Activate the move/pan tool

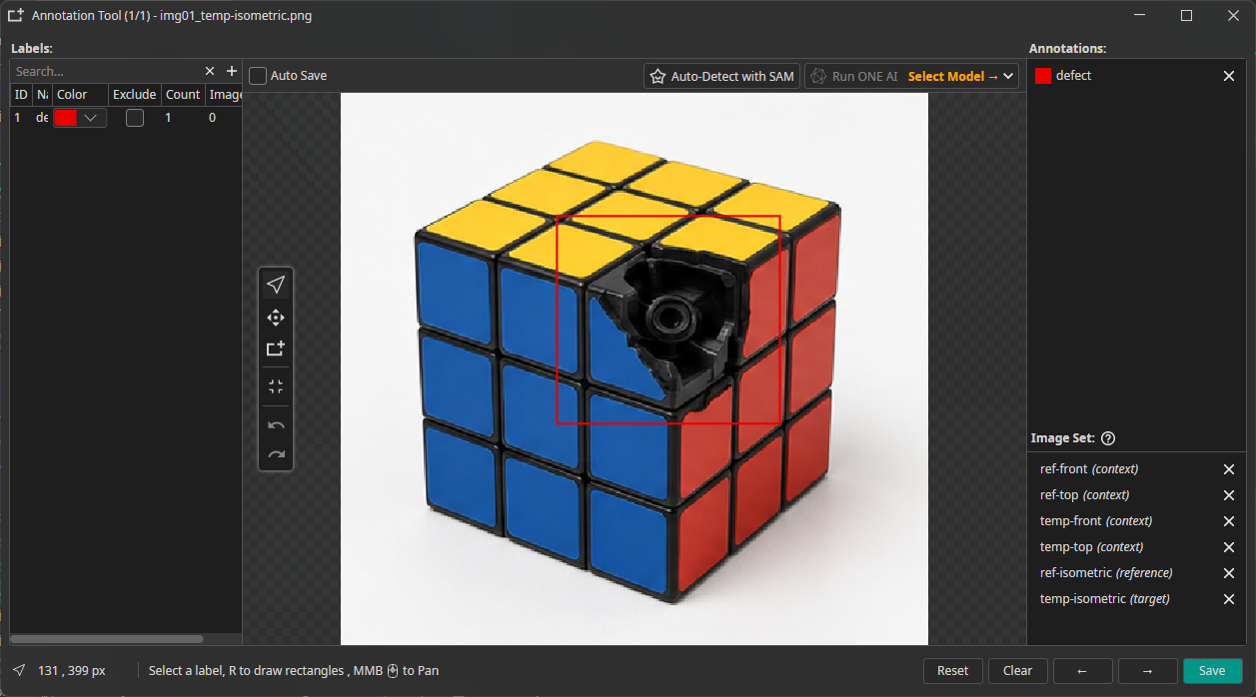(276, 318)
